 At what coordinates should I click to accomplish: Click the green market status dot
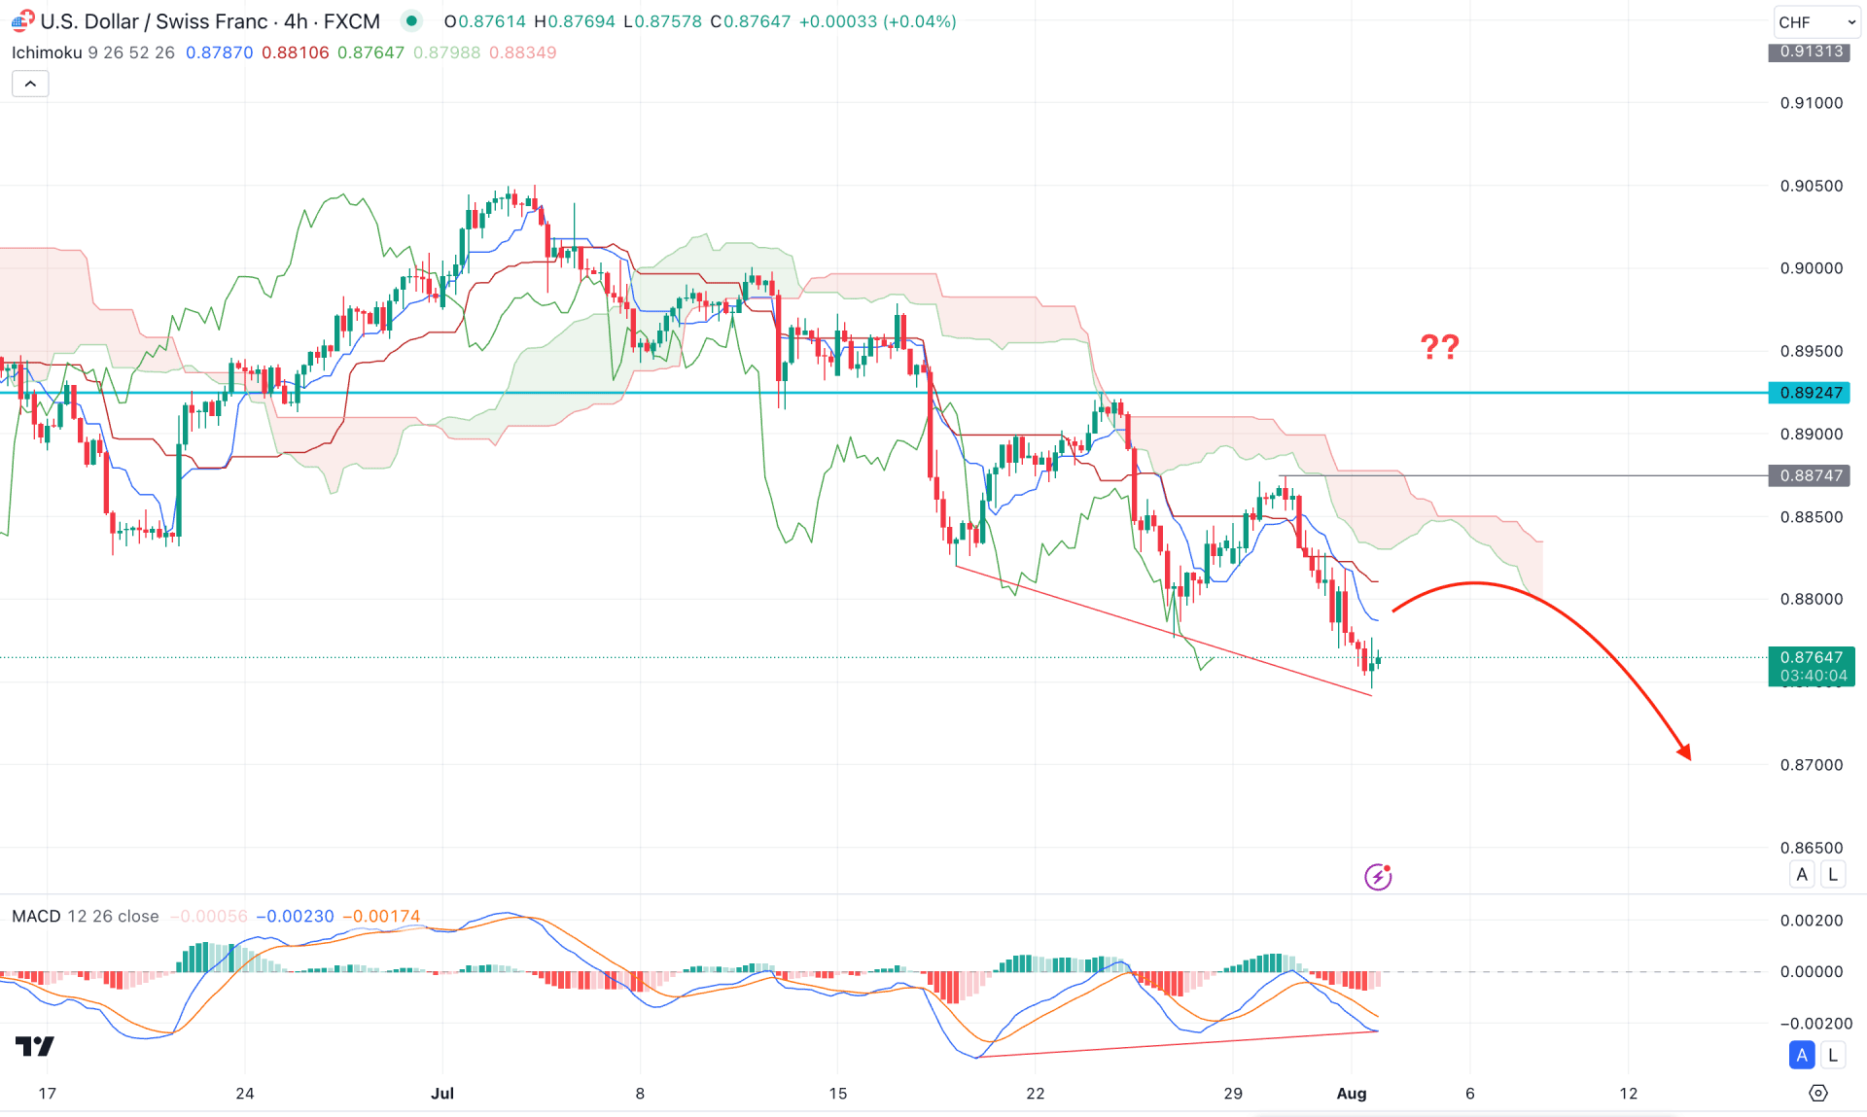click(411, 21)
